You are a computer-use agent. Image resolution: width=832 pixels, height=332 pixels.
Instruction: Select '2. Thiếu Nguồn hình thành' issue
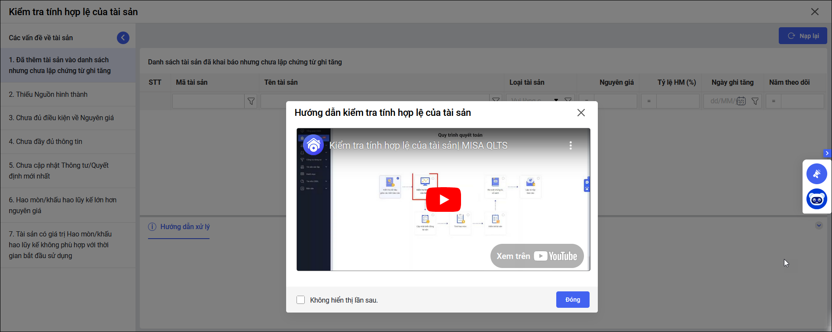[48, 94]
